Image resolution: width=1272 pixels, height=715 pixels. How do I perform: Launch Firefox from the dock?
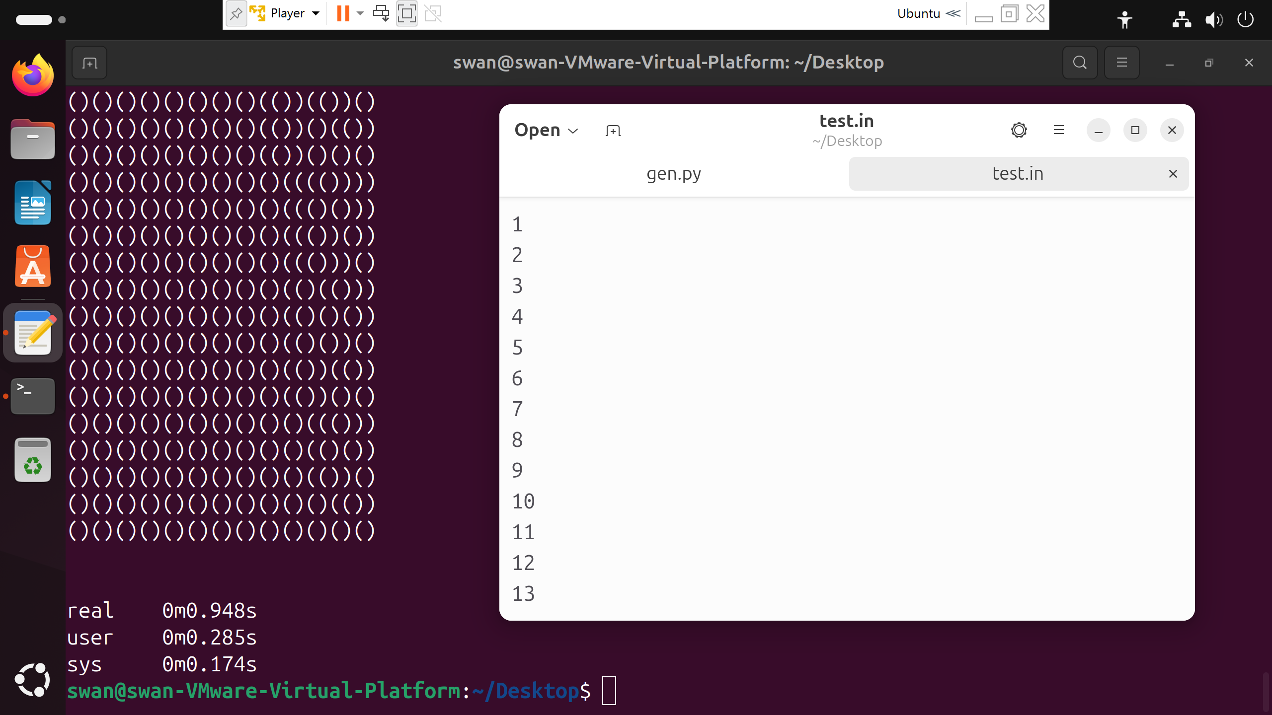pos(33,75)
